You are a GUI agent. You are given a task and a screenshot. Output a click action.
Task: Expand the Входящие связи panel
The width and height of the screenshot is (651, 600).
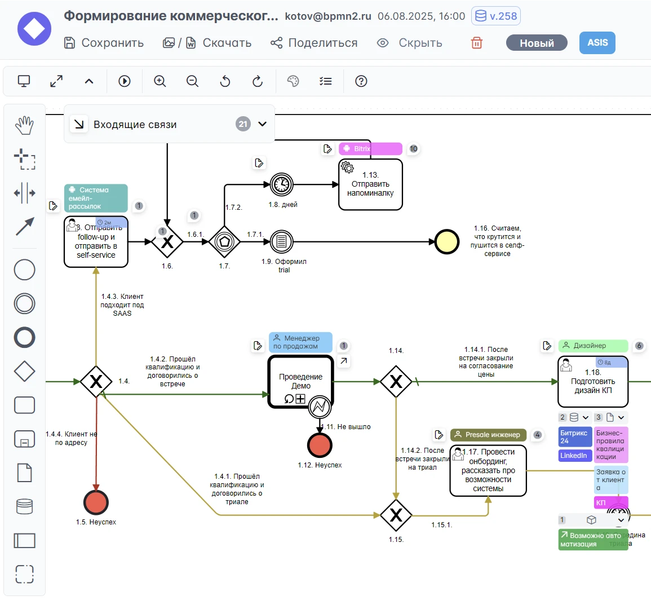262,124
